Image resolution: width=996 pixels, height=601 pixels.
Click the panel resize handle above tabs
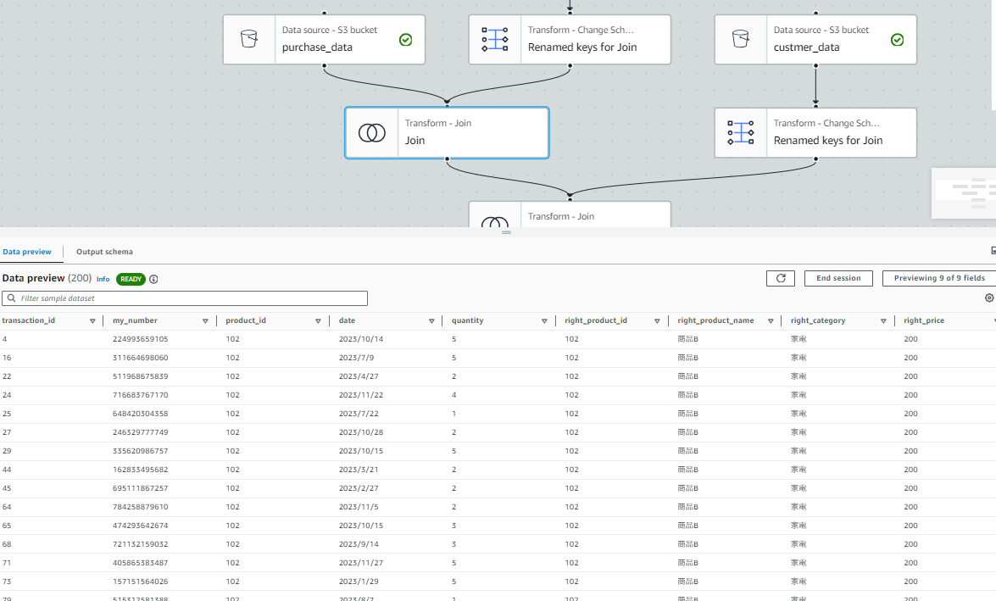(506, 232)
